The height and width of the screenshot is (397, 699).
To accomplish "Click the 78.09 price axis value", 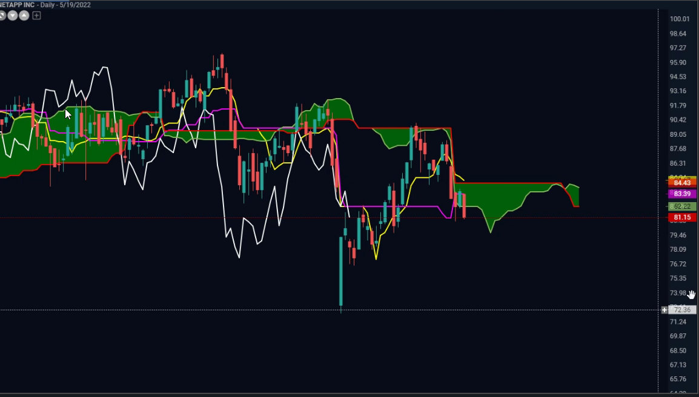I will point(678,249).
